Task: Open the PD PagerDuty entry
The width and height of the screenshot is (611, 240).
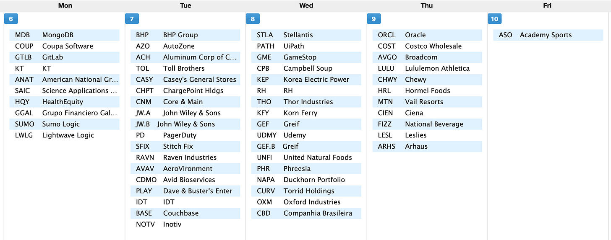Action: coord(185,135)
